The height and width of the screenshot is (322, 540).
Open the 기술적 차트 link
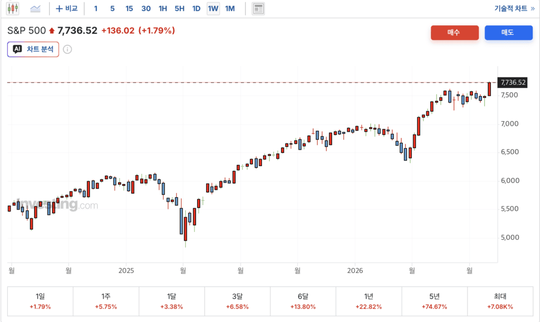[x=514, y=8]
